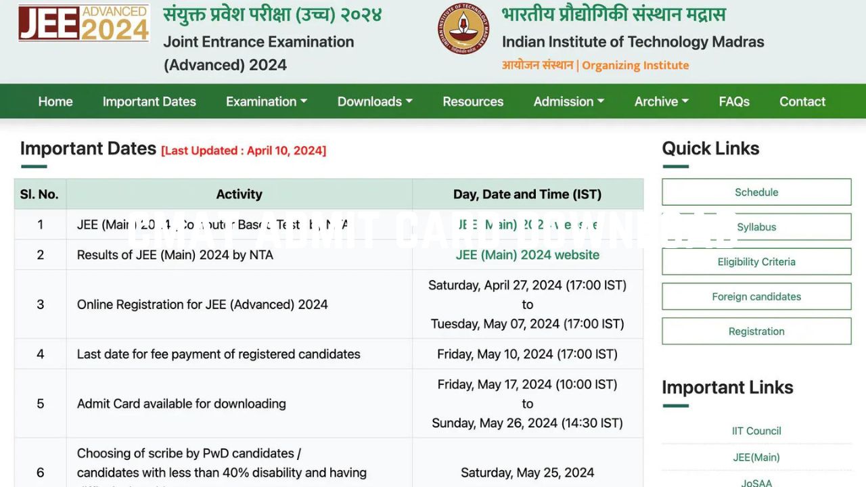
Task: Click 'Friday, May 17, 2024 (10:00 IST)' text
Action: [528, 384]
